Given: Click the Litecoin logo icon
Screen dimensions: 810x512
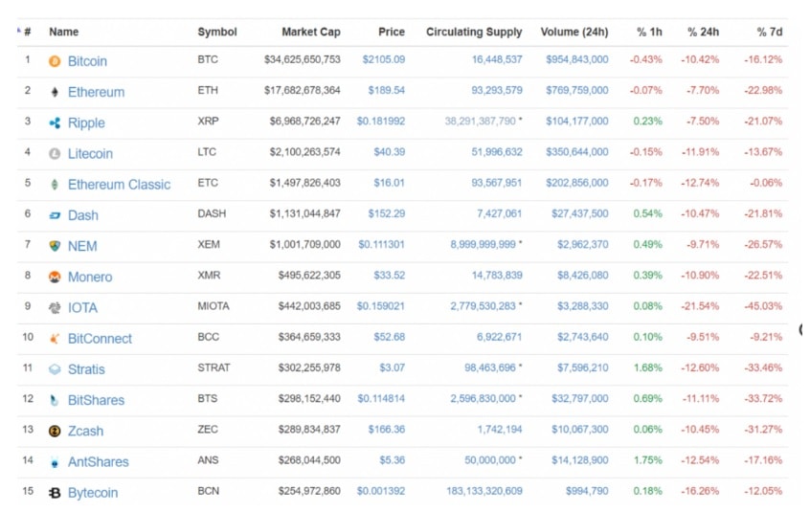Looking at the screenshot, I should (55, 154).
